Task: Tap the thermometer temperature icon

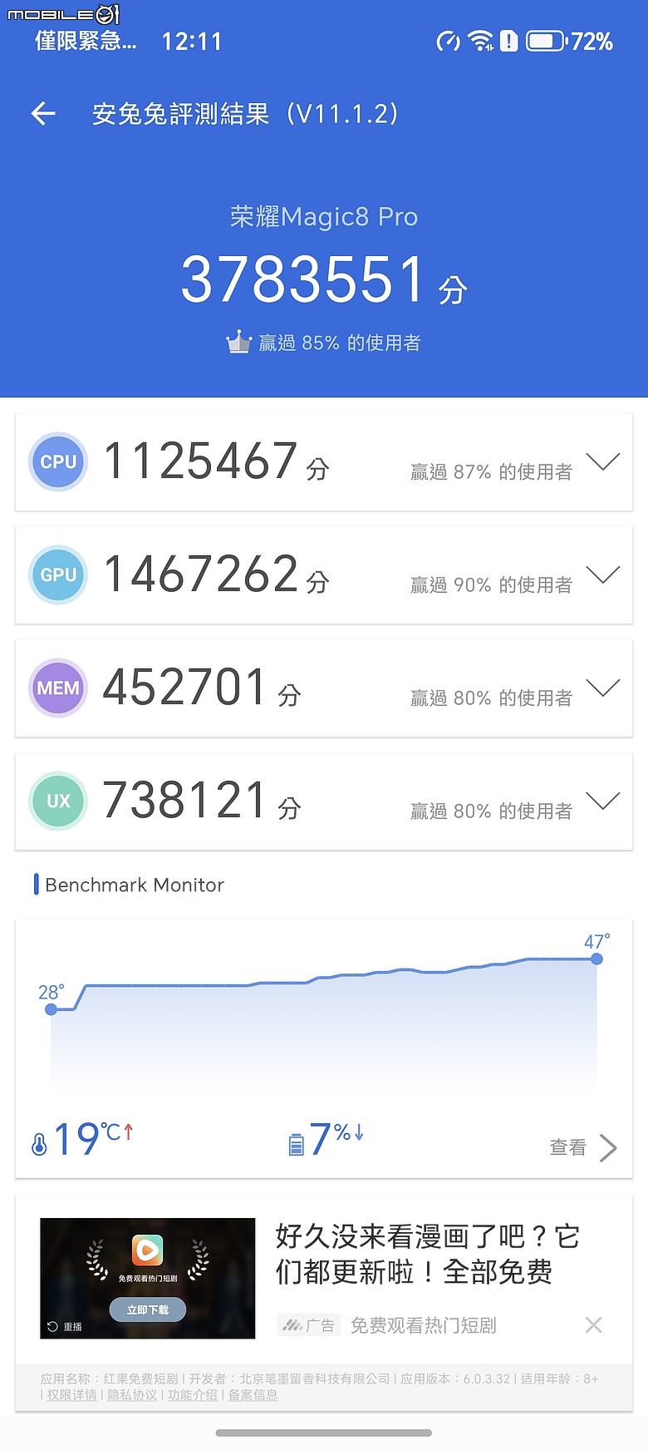Action: tap(39, 1144)
